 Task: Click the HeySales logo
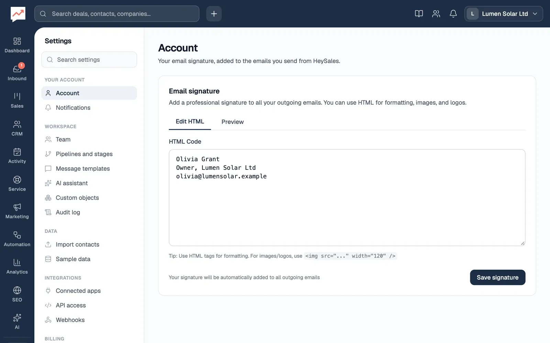tap(18, 14)
